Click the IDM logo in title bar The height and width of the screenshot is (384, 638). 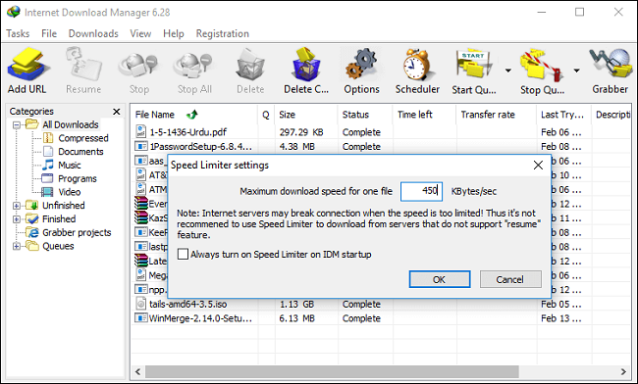(x=13, y=12)
